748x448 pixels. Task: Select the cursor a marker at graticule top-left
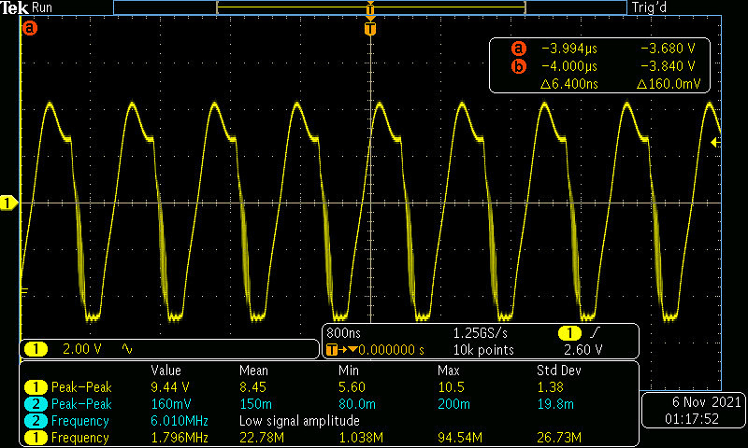(30, 28)
